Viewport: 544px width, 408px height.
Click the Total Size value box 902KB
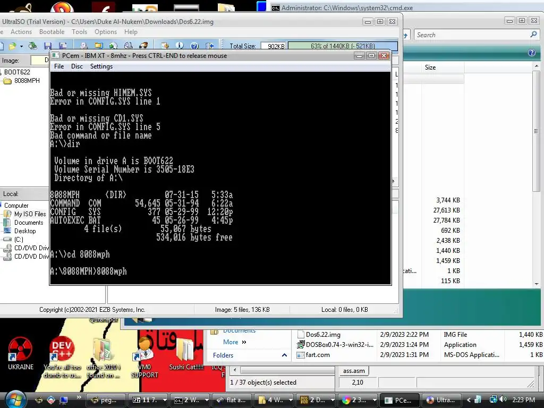(274, 46)
